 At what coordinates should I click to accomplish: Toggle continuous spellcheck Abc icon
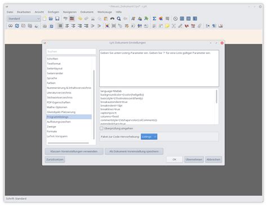tap(72, 19)
